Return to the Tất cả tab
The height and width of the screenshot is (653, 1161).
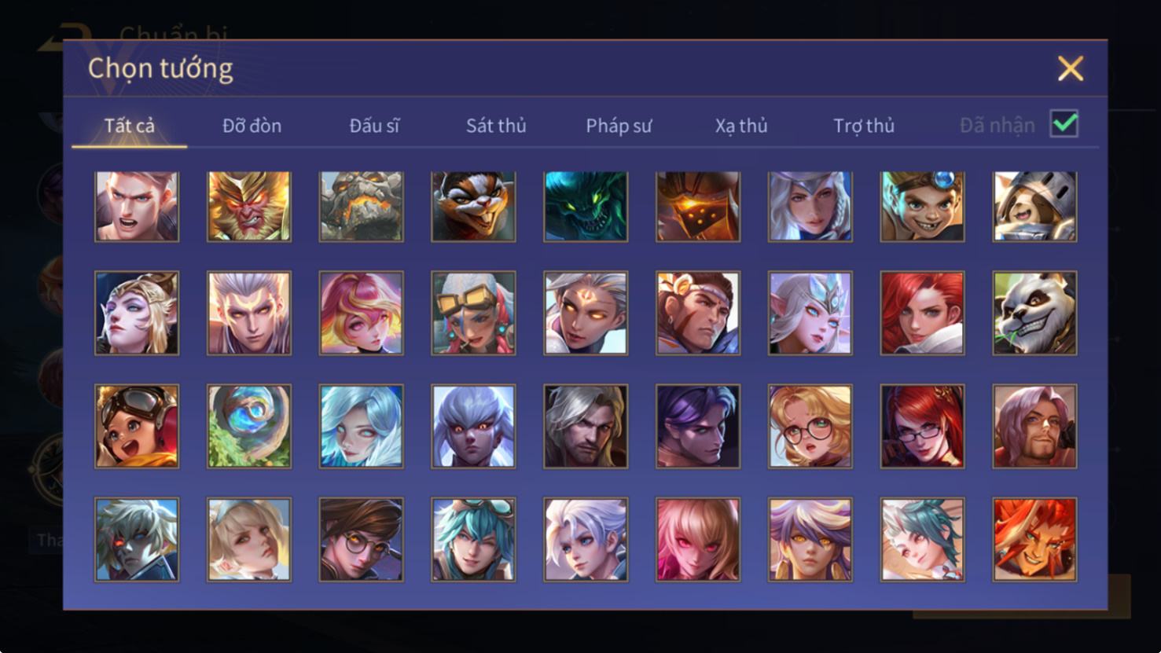(x=130, y=126)
